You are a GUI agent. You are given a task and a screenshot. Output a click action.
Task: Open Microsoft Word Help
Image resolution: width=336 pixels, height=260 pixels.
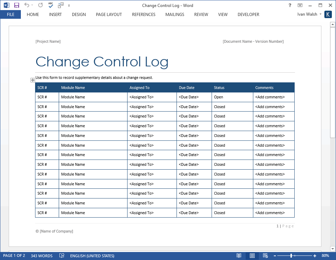click(x=289, y=5)
